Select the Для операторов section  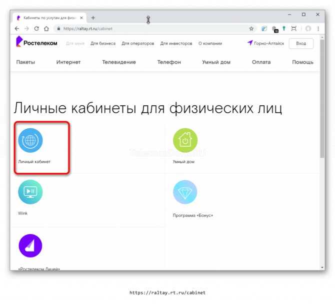click(x=138, y=43)
